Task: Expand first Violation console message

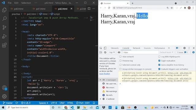Action: (x=123, y=73)
